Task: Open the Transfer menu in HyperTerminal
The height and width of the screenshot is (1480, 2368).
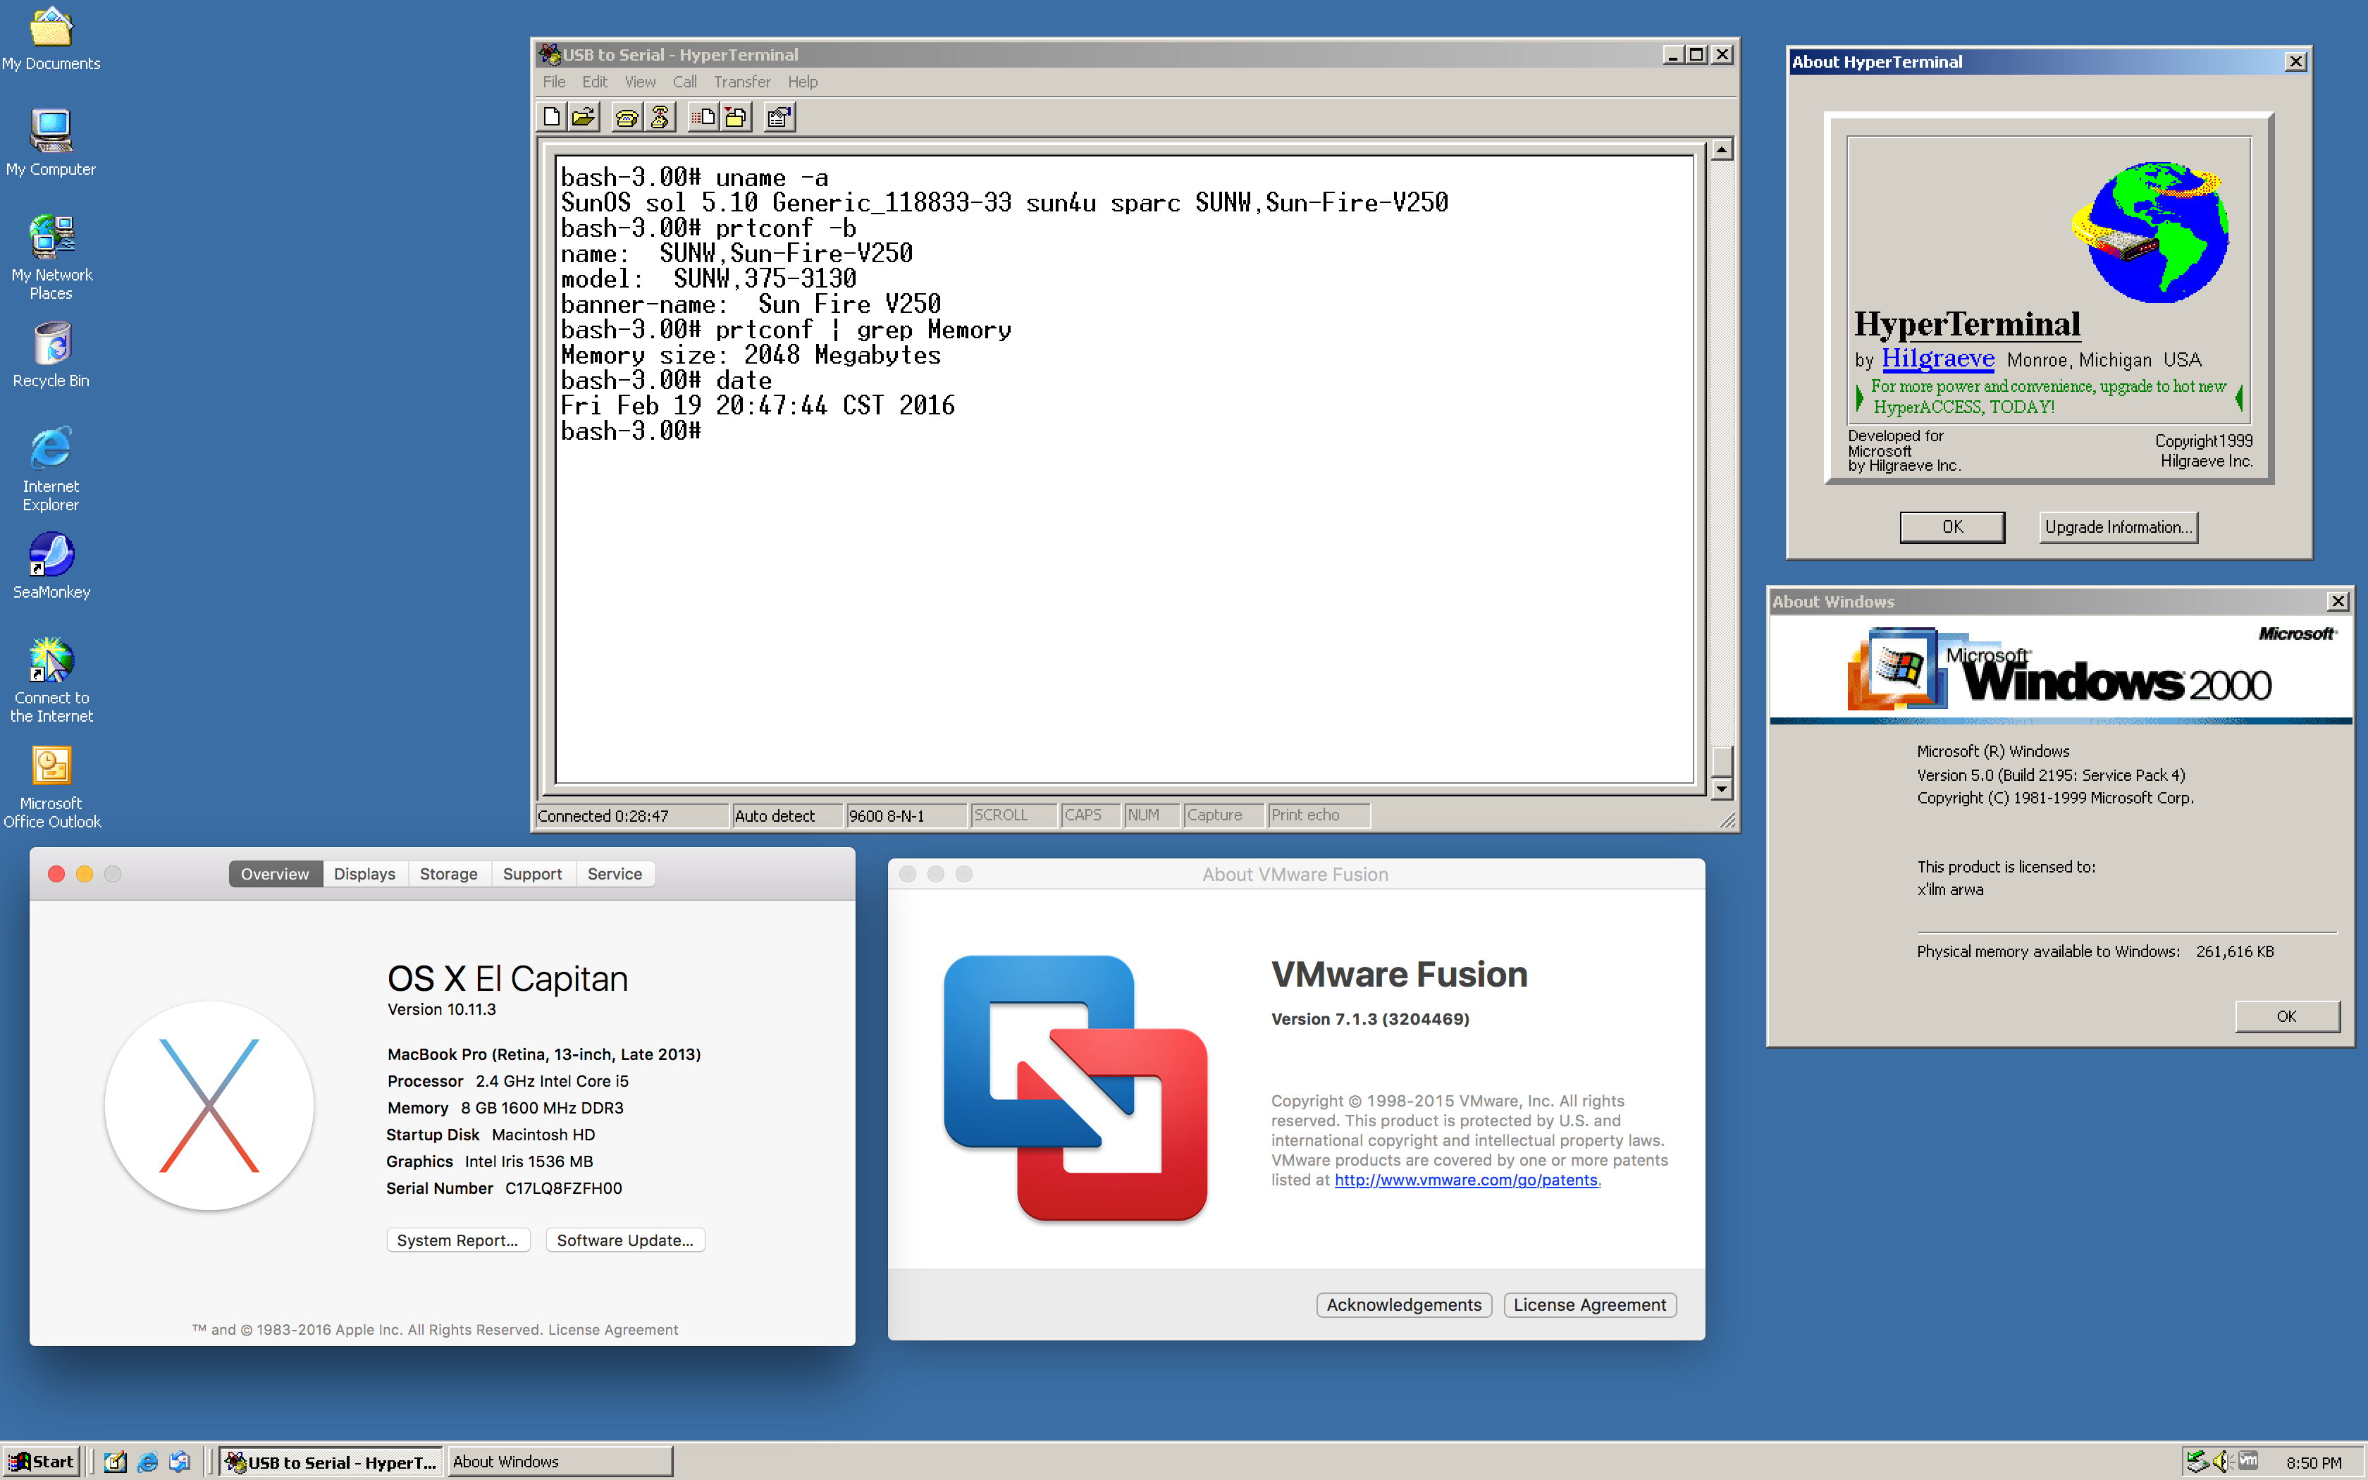Action: (x=741, y=82)
